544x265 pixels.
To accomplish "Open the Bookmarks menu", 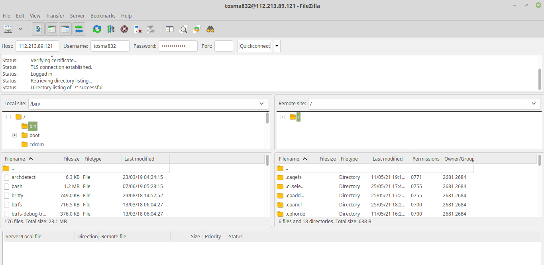I will (x=103, y=16).
